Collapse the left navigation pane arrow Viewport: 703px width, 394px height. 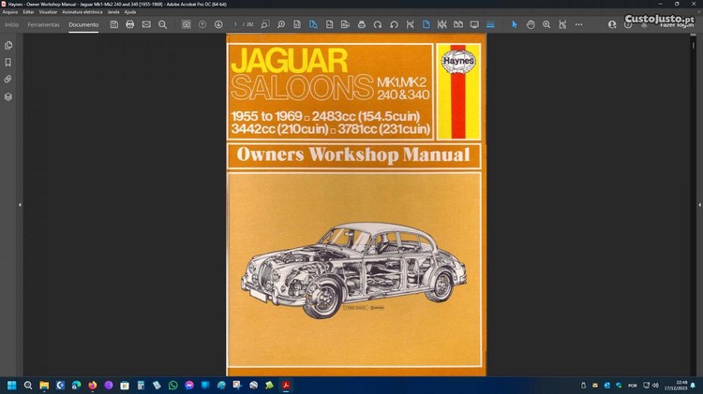coord(20,204)
